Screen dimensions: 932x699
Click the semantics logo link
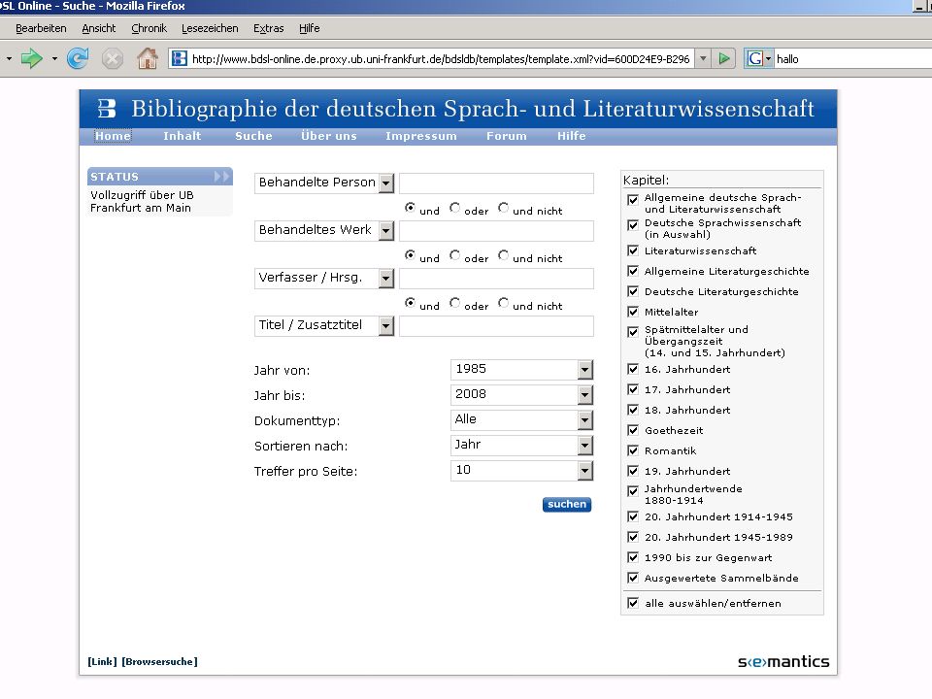pos(783,661)
